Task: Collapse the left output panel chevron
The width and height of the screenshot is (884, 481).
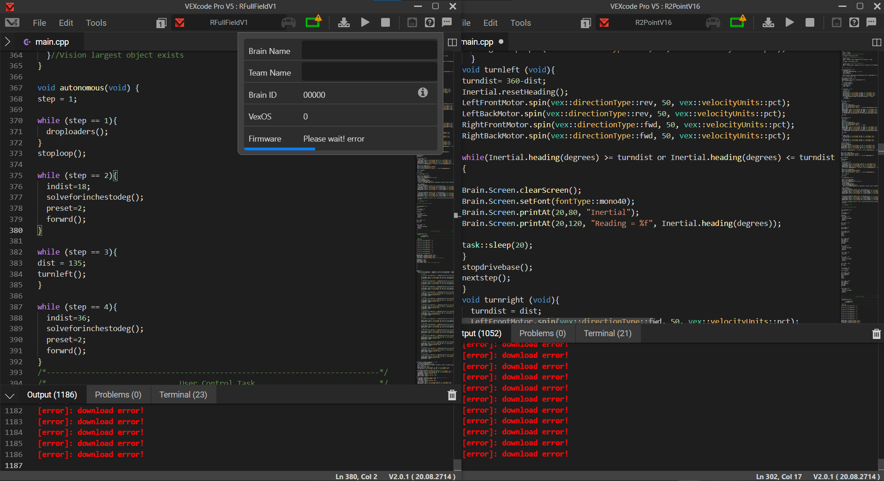Action: tap(10, 396)
